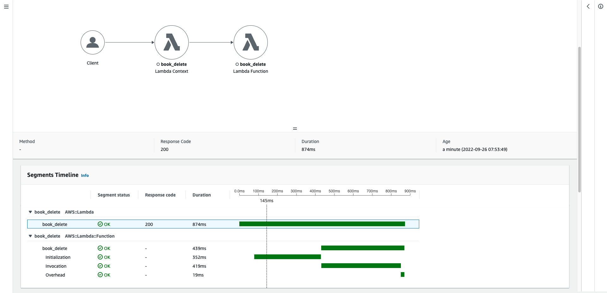Click the 19ms duration cell
Viewport: 607px width, 293px height.
pyautogui.click(x=198, y=275)
